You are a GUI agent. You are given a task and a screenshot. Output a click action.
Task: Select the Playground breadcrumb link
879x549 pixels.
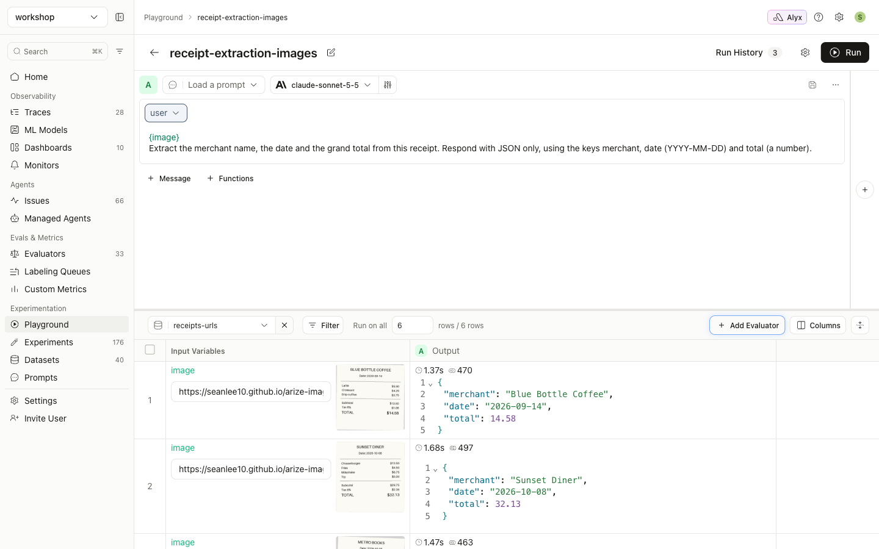click(163, 17)
